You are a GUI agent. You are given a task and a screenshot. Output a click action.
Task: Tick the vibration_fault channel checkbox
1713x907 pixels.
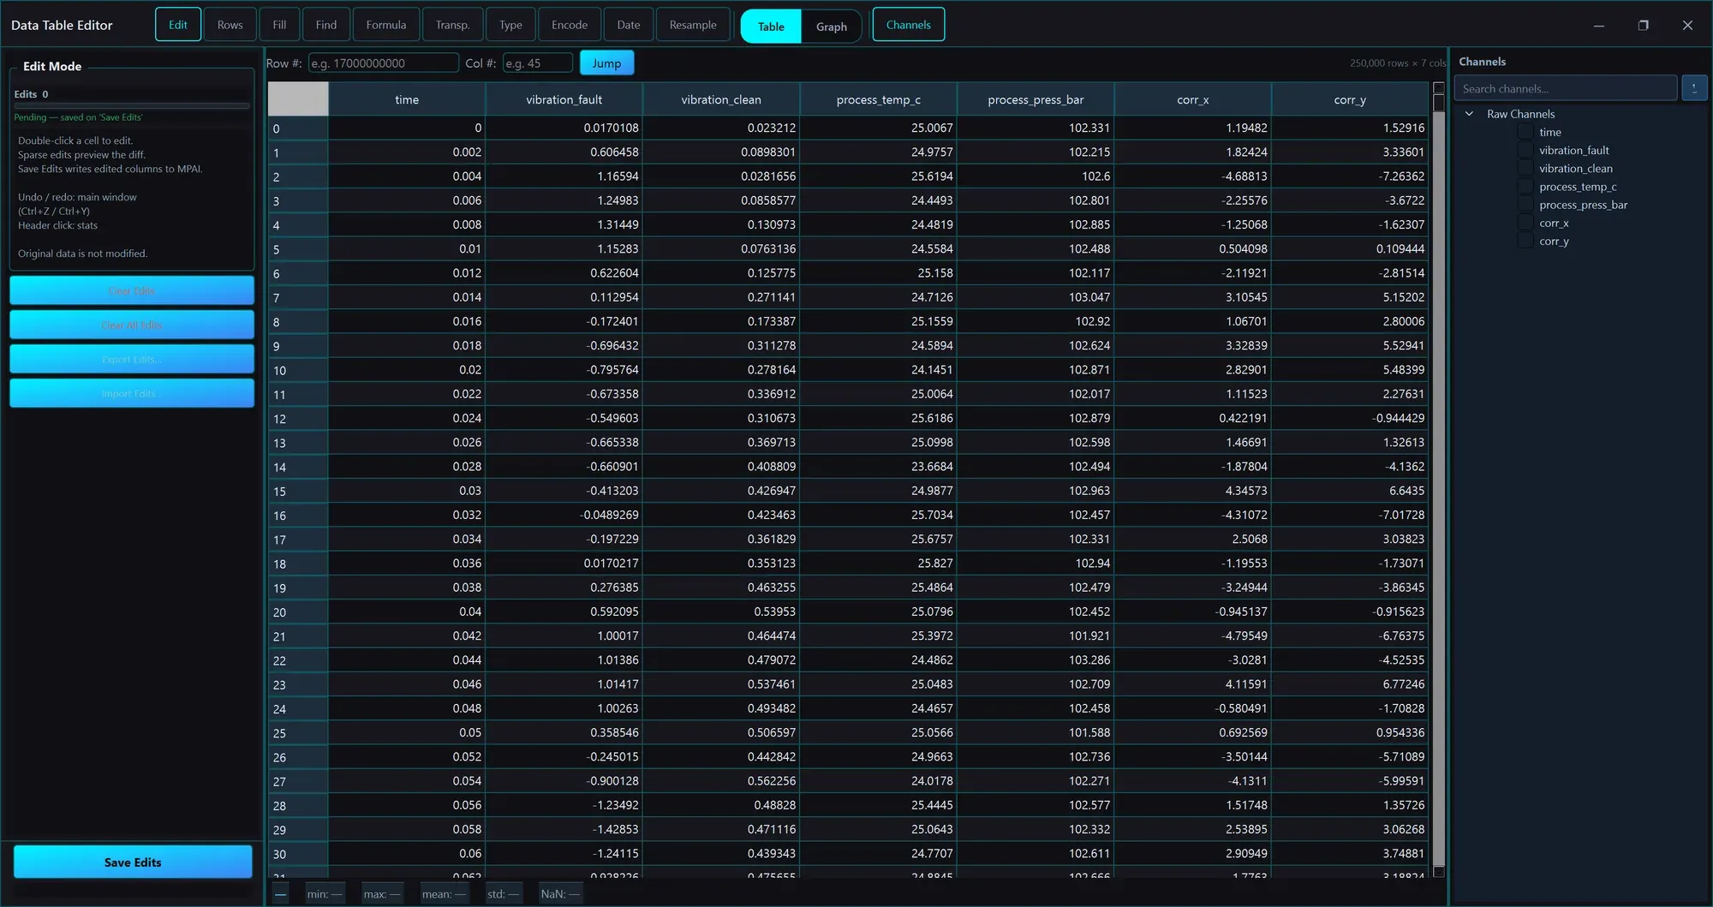(x=1525, y=150)
